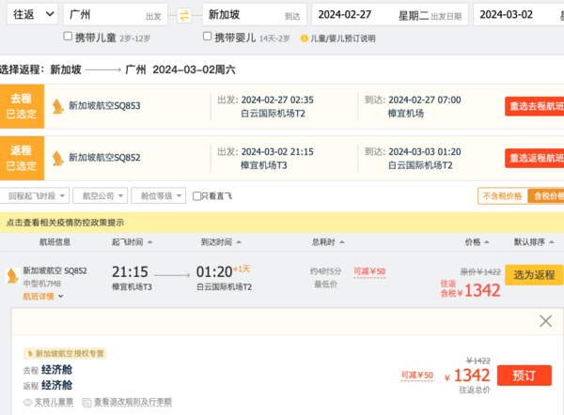
Task: Swap departure and arrival cities icon
Action: pyautogui.click(x=184, y=15)
